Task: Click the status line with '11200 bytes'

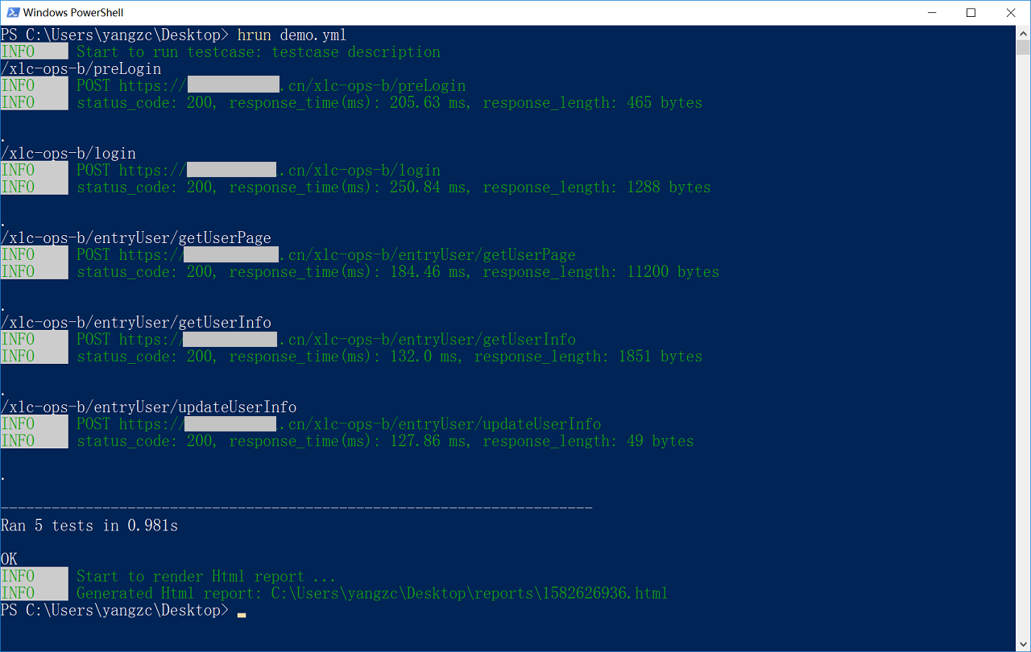Action: point(398,271)
